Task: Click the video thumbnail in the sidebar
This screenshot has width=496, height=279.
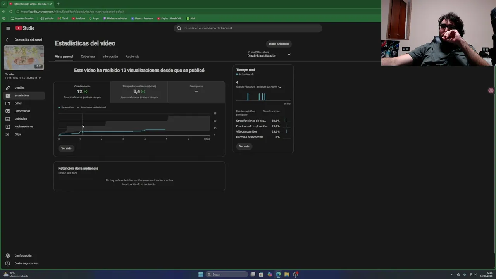Action: 24,58
